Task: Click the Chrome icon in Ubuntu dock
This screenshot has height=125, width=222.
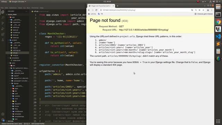Action: click(x=218, y=22)
